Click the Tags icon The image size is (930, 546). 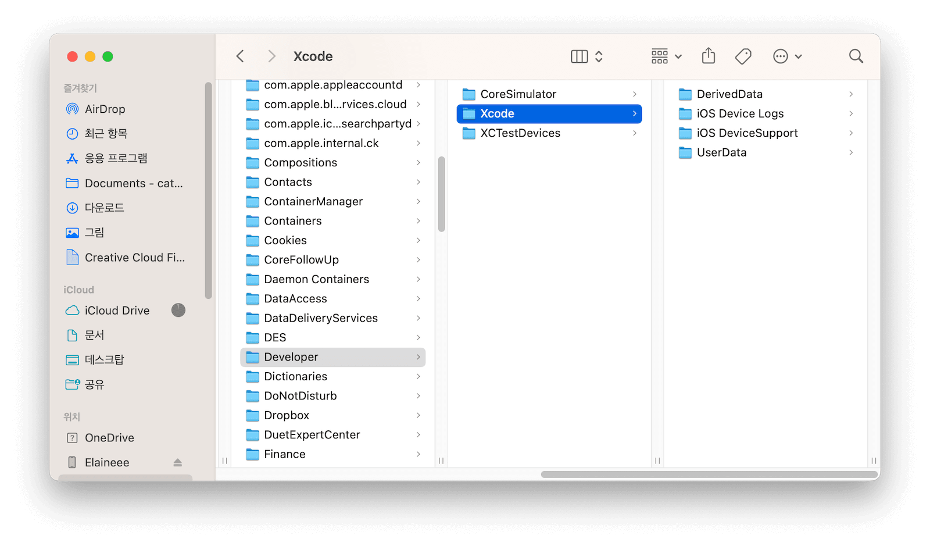(743, 56)
